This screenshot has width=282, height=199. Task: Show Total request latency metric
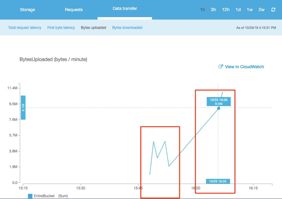tap(25, 28)
